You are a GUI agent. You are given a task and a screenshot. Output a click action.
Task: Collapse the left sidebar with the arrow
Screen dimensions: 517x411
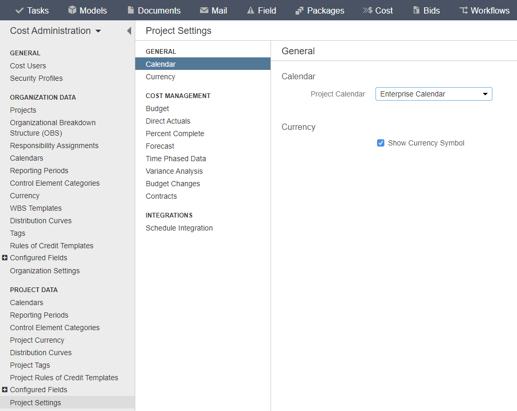click(129, 31)
